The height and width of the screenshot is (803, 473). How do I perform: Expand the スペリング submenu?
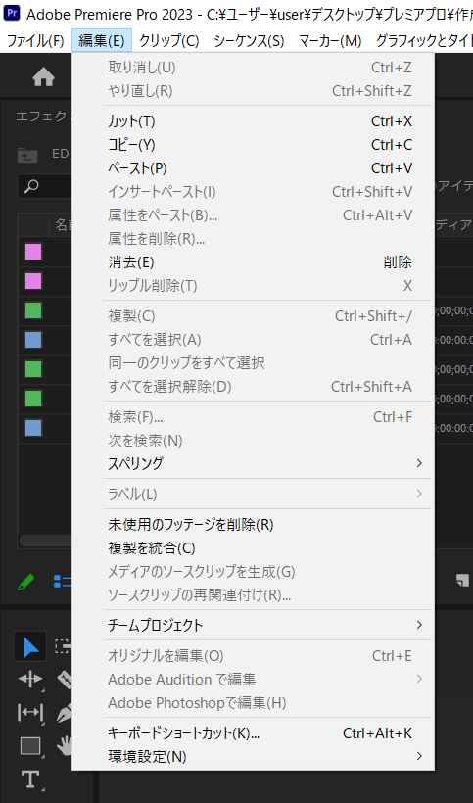[x=254, y=463]
